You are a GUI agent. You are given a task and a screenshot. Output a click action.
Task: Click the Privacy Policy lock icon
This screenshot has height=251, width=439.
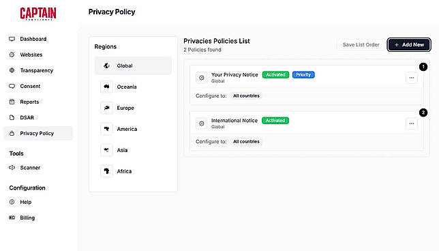(12, 134)
